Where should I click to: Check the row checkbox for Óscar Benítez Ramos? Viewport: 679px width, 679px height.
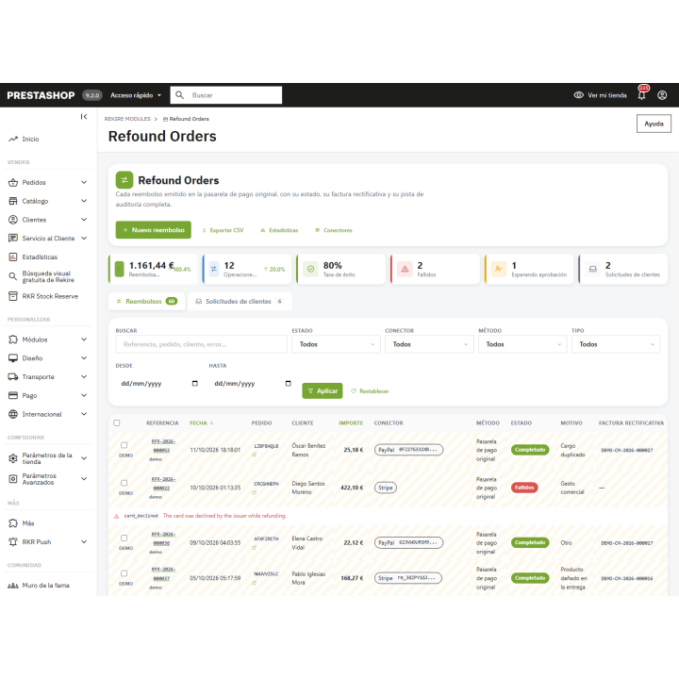tap(124, 445)
